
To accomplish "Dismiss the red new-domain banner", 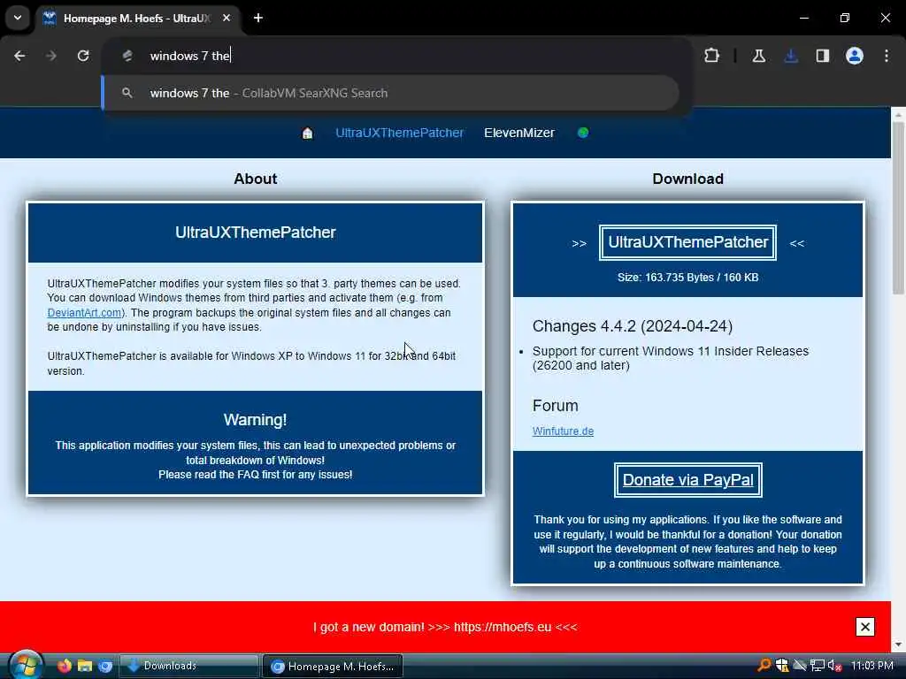I will point(865,627).
